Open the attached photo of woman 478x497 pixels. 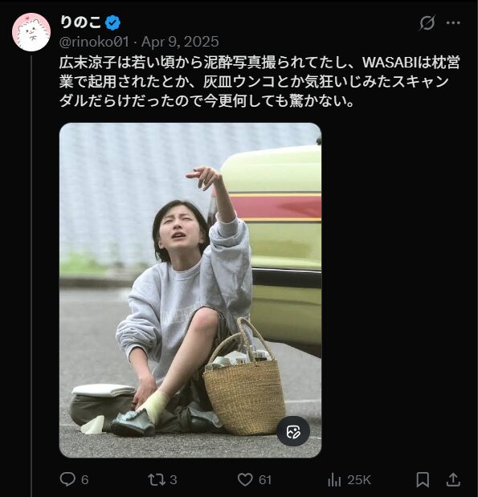tap(190, 290)
